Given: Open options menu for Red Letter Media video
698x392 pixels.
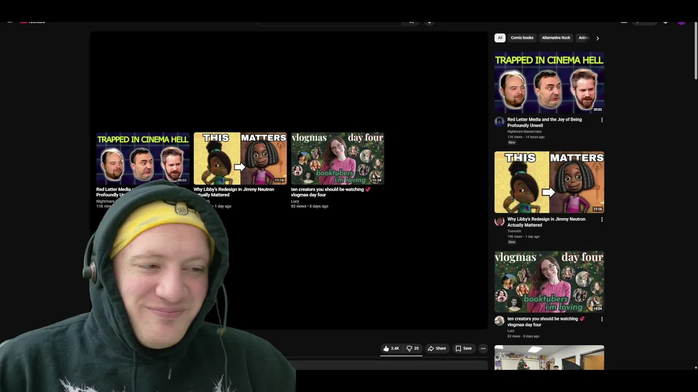Looking at the screenshot, I should pos(601,120).
